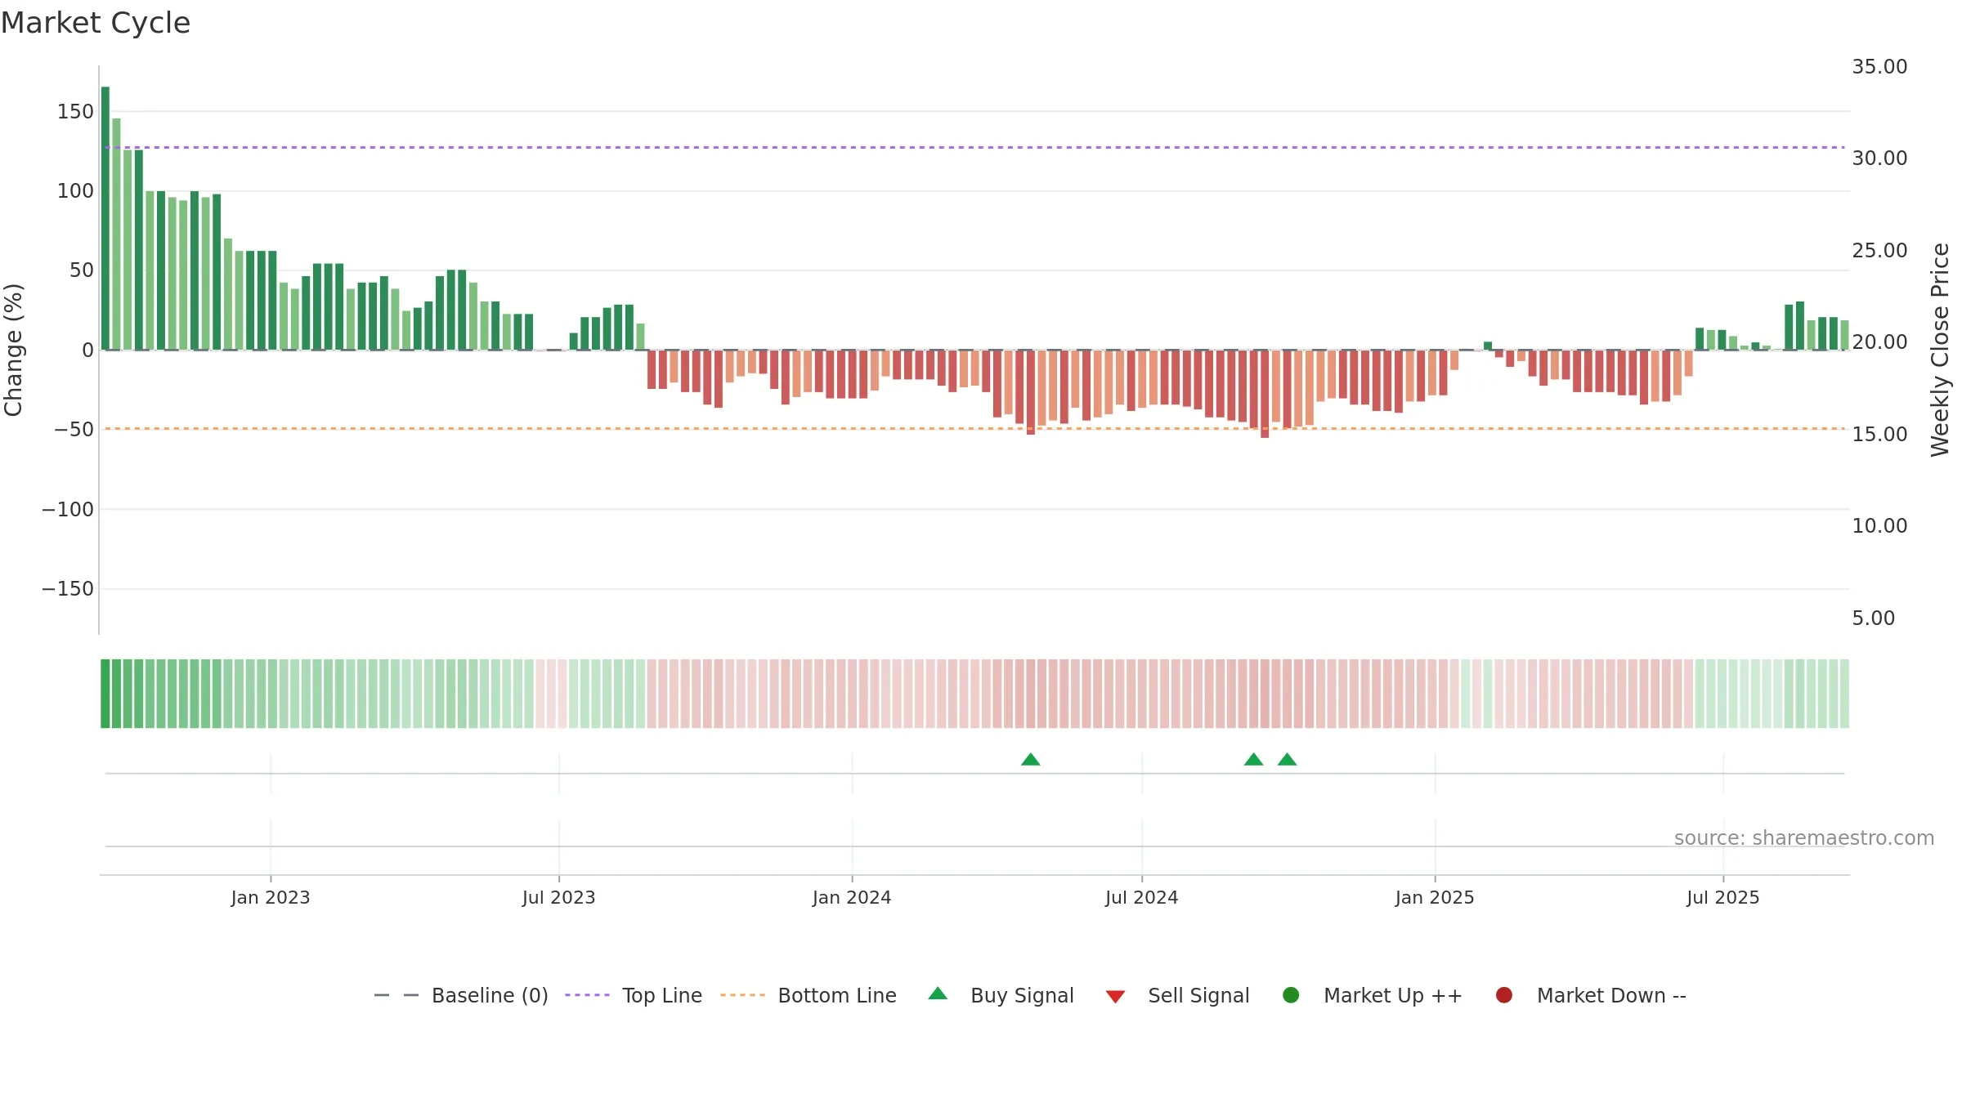Click the Jan 2024 axis label
Screen dimensions: 1962x1103
click(x=852, y=898)
